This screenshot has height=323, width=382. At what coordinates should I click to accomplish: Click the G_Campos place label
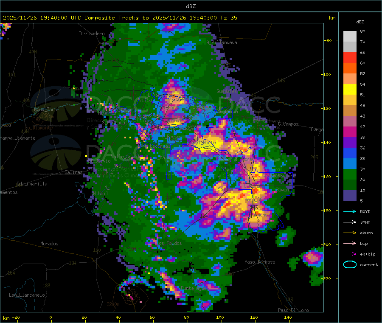[x=288, y=124]
